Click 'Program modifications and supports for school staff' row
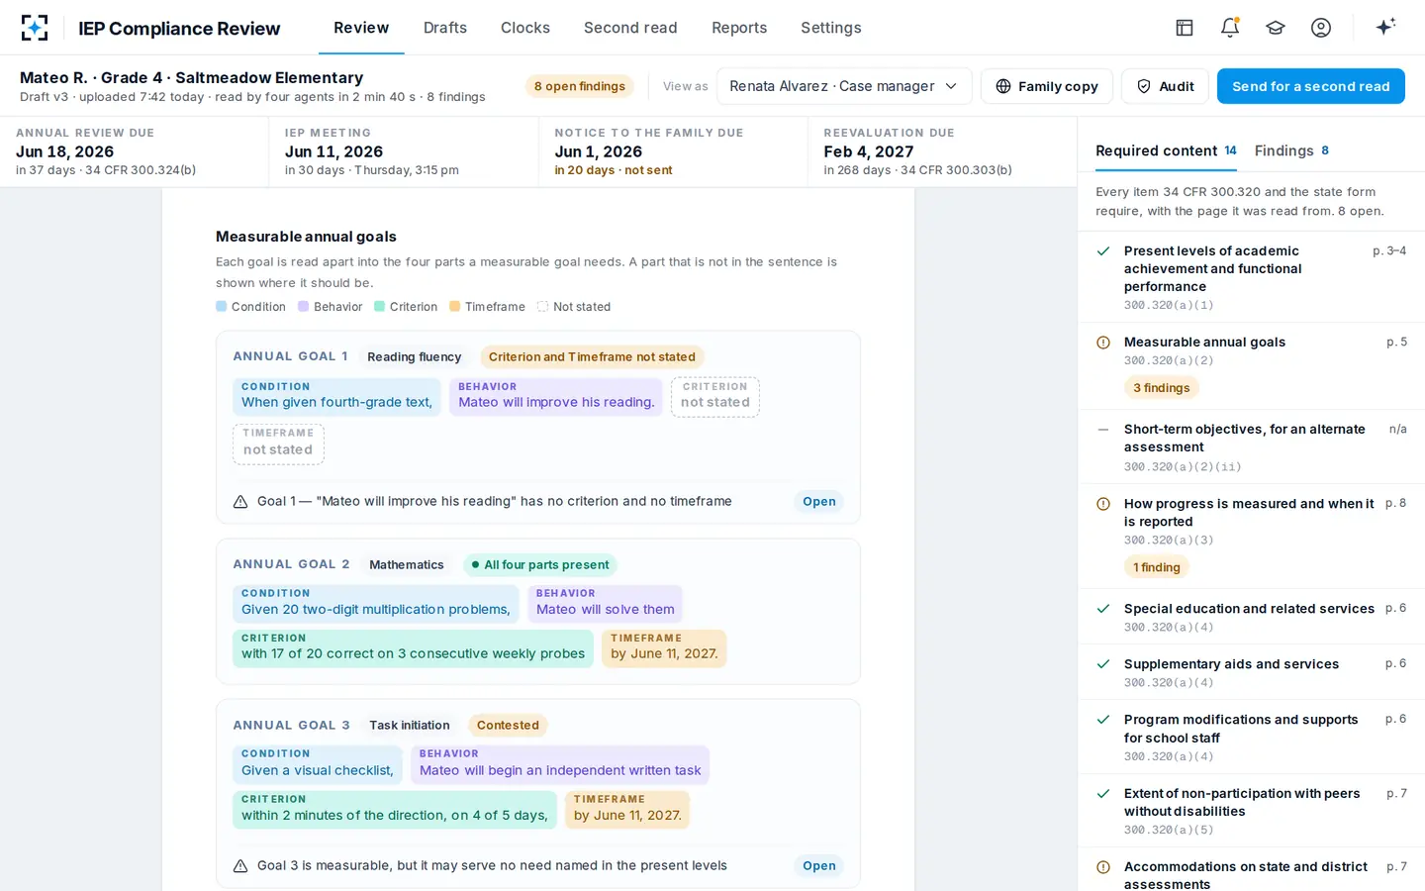The height and width of the screenshot is (891, 1425). (x=1251, y=738)
